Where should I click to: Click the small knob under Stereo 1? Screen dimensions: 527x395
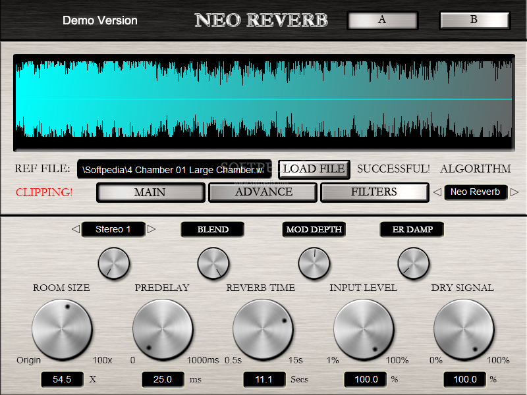(114, 263)
